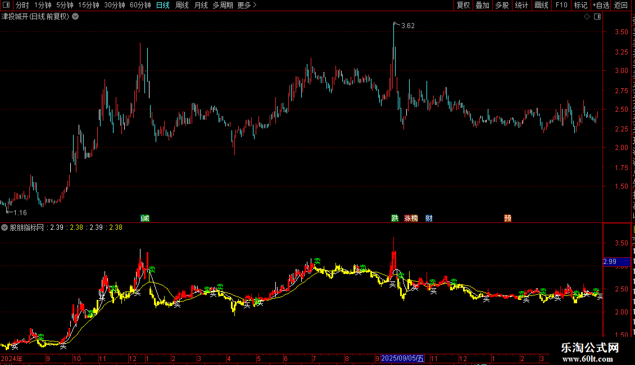Switch to the 分时 intraday tab

click(22, 5)
